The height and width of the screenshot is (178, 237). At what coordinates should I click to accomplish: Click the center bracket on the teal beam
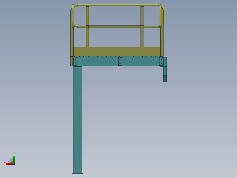pos(120,62)
